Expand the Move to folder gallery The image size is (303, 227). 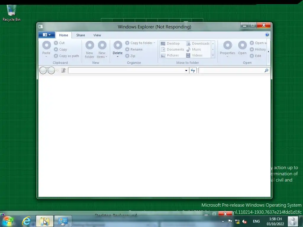213,55
